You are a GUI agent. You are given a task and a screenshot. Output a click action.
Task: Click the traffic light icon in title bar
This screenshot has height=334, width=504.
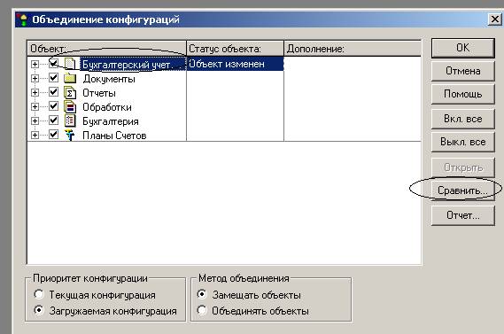(x=23, y=19)
